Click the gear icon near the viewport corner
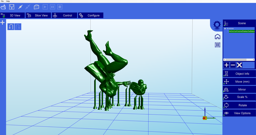 click(217, 25)
